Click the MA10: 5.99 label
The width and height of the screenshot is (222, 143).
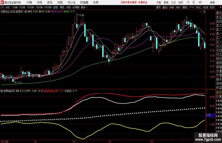tap(44, 12)
